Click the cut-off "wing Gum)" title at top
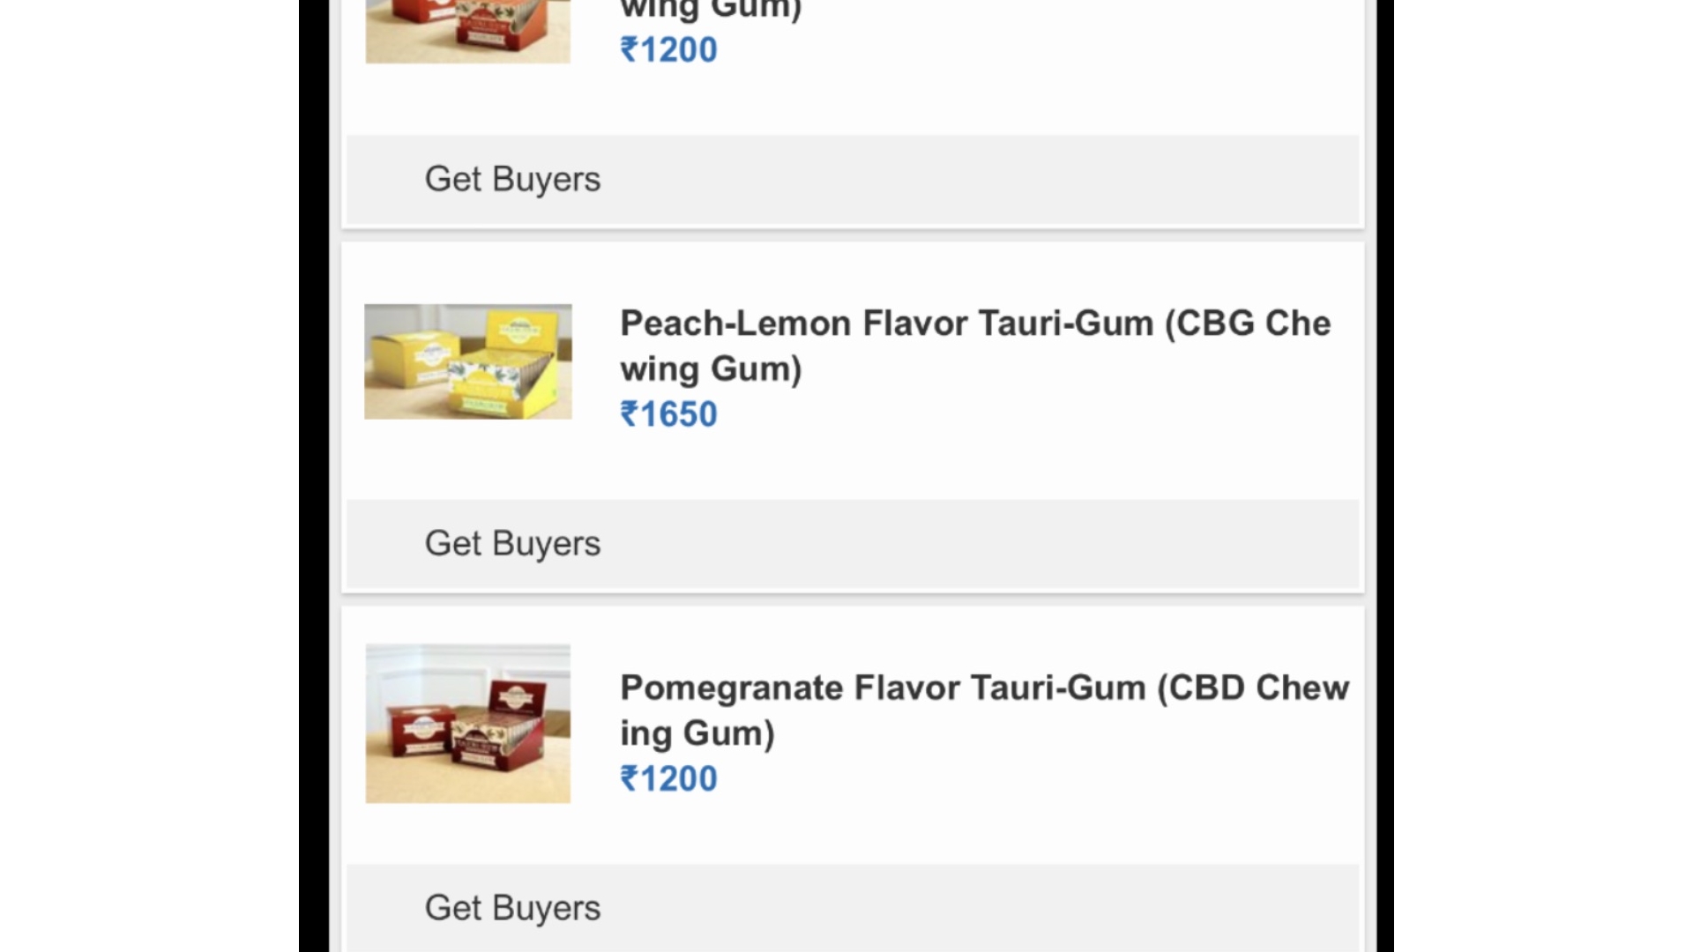1693x952 pixels. coord(711,11)
